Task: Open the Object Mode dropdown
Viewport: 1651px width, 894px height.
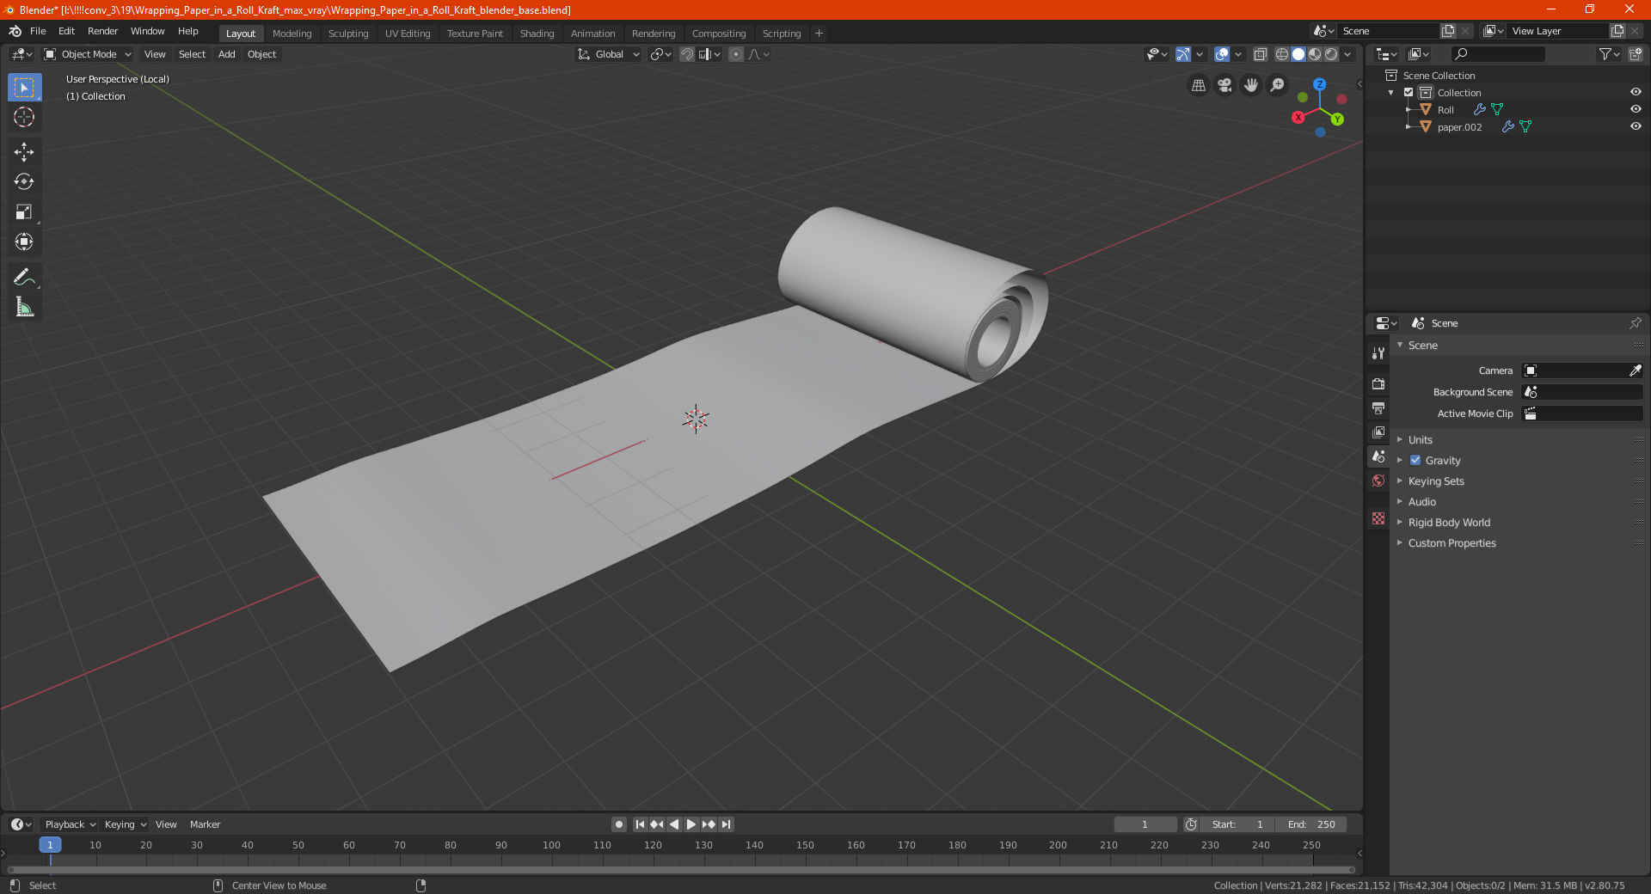Action: tap(88, 54)
